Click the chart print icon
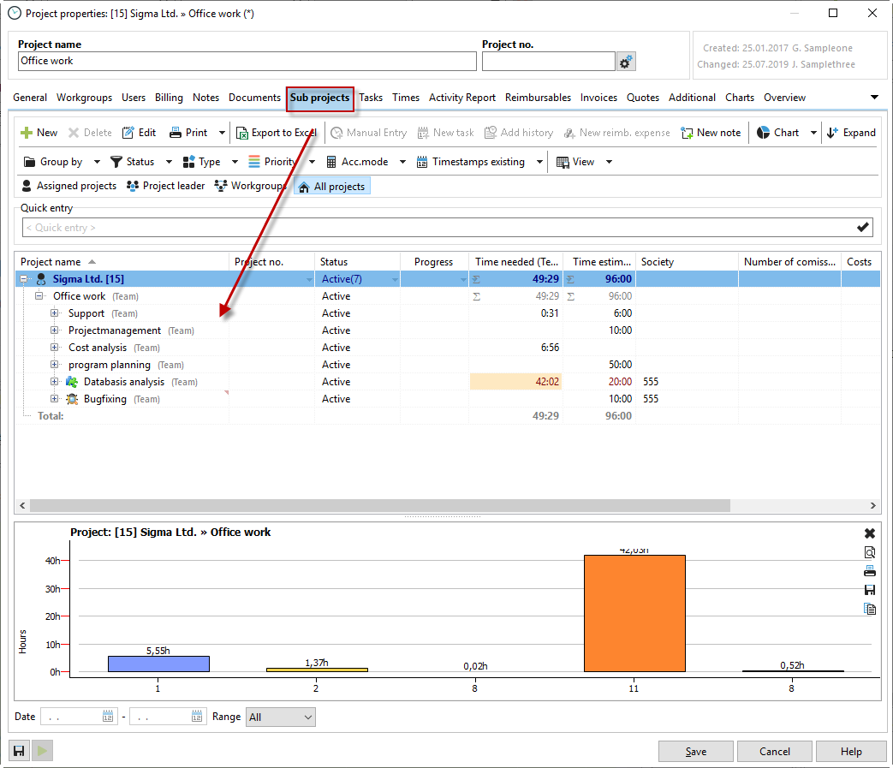Viewport: 893px width, 768px height. pyautogui.click(x=870, y=571)
